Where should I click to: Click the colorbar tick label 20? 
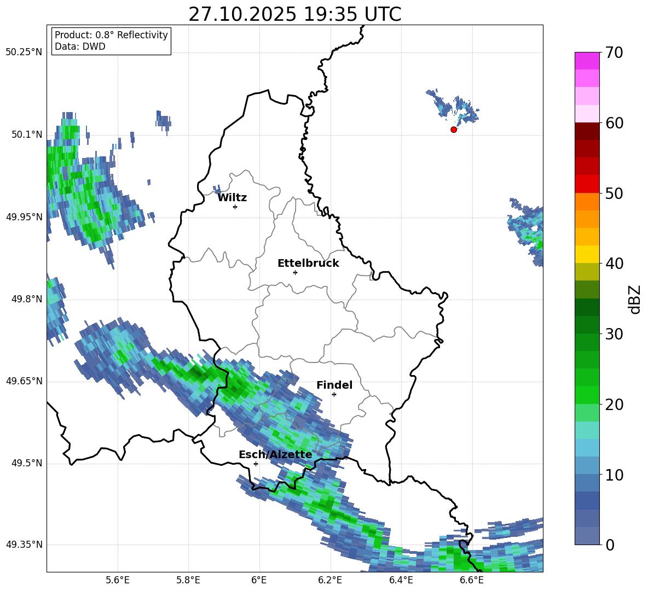coord(614,405)
